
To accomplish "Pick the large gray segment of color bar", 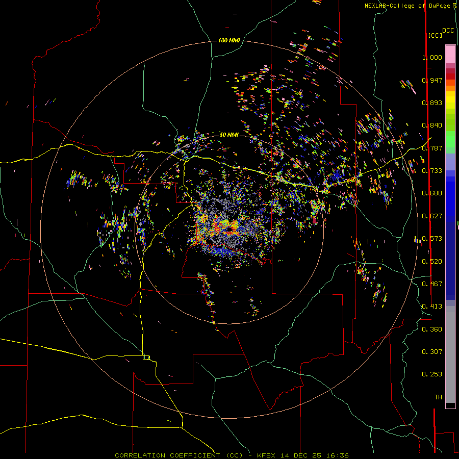I will coord(450,354).
